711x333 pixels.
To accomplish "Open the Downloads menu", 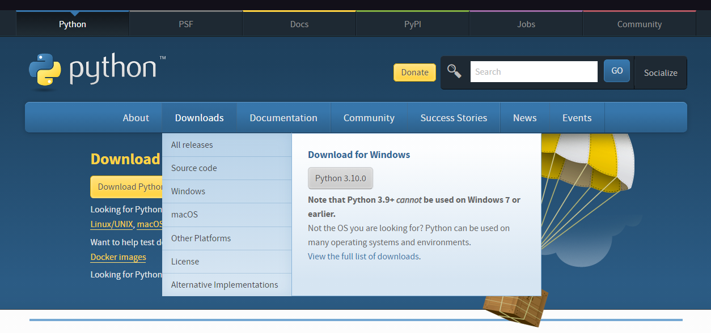I will pyautogui.click(x=199, y=117).
